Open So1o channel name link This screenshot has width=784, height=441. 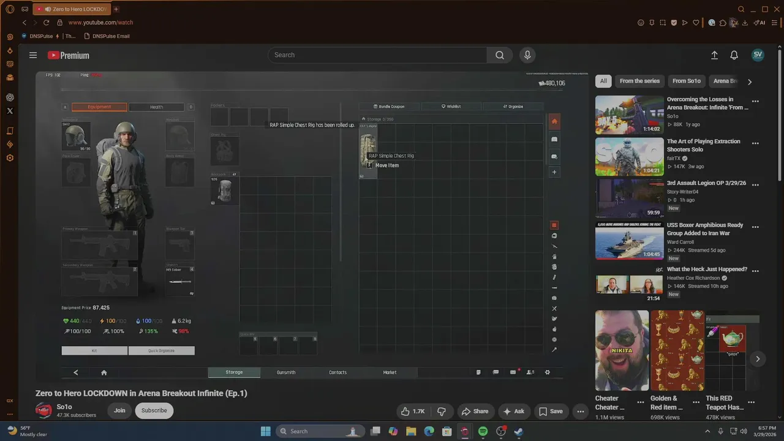[x=64, y=407]
